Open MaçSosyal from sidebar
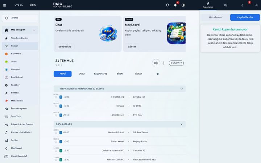This screenshot has height=163, width=261. click(x=20, y=149)
